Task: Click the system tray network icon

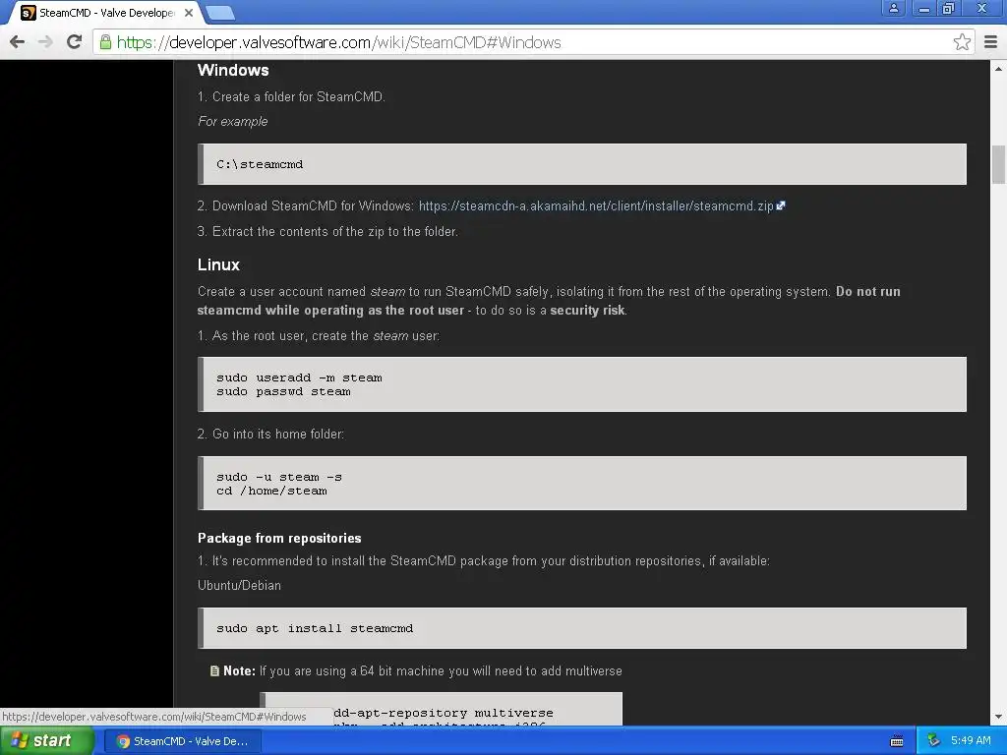Action: coord(933,741)
